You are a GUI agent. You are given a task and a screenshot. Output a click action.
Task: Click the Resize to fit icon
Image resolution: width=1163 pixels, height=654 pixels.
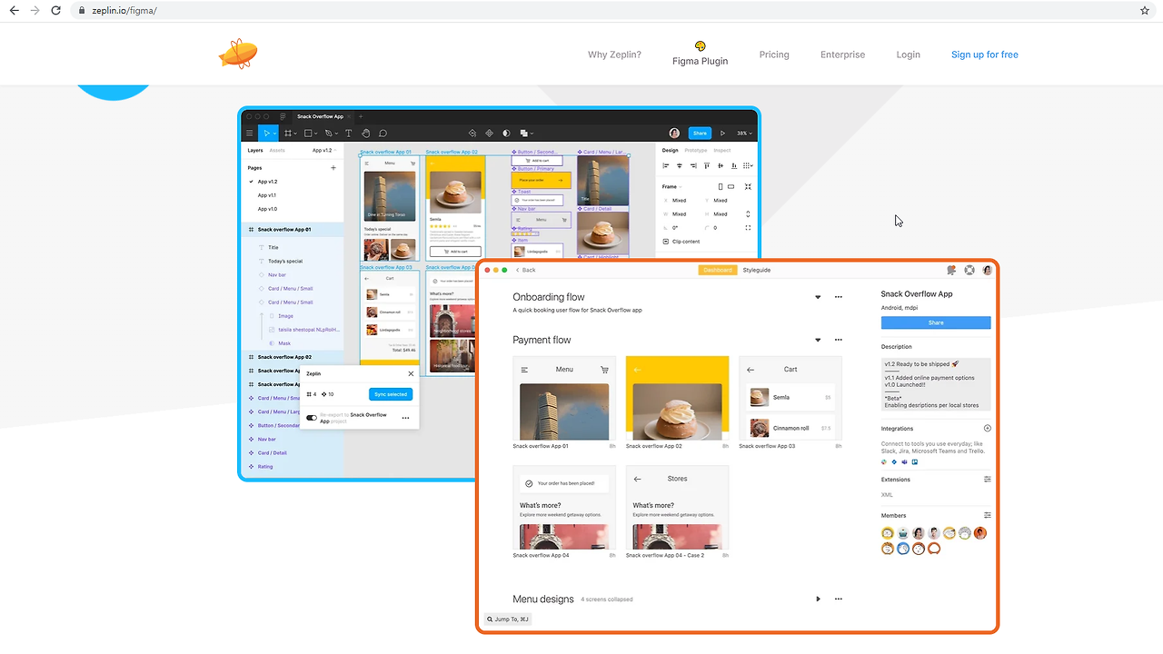748,186
